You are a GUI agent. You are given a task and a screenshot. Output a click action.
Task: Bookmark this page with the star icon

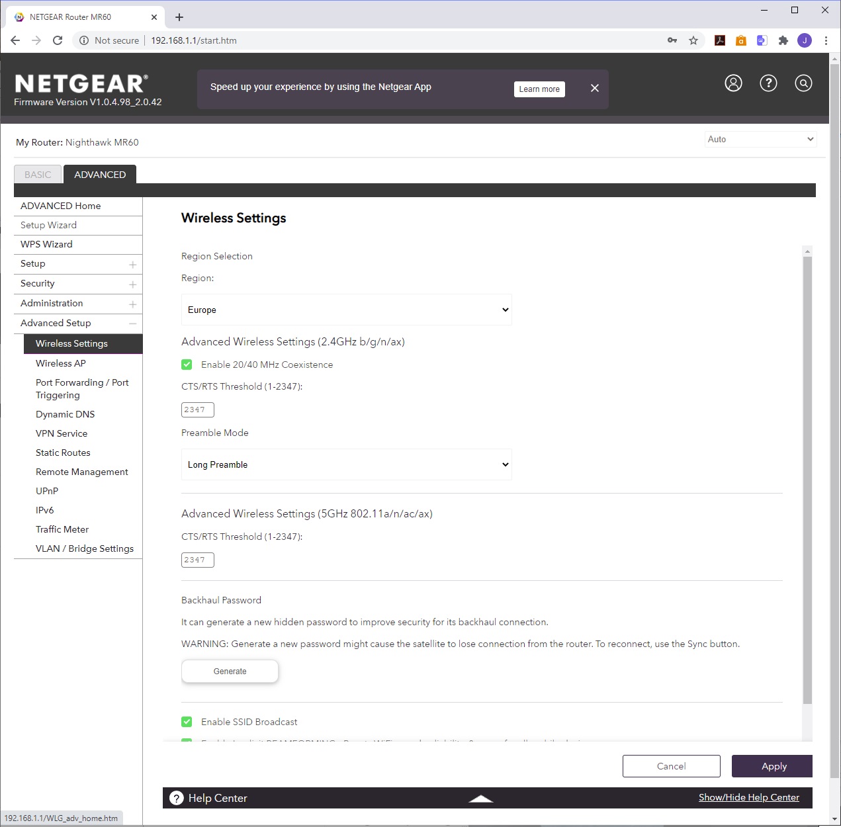click(693, 40)
